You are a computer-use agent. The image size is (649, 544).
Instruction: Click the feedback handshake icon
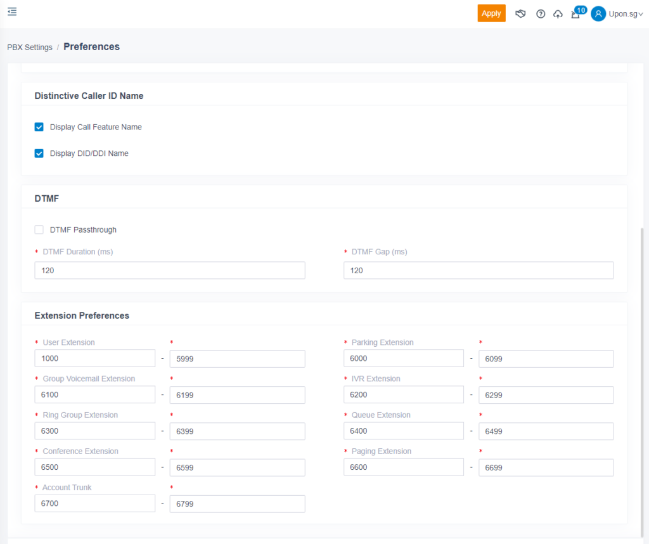pyautogui.click(x=520, y=13)
